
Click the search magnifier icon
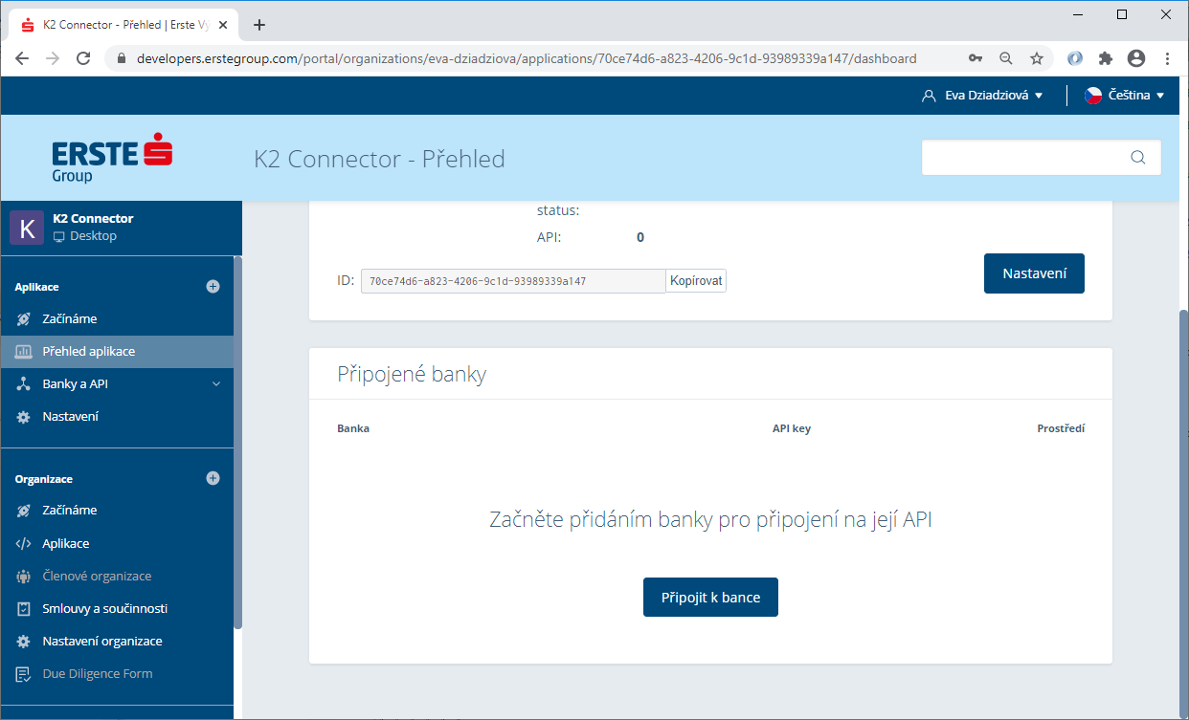click(x=1137, y=158)
